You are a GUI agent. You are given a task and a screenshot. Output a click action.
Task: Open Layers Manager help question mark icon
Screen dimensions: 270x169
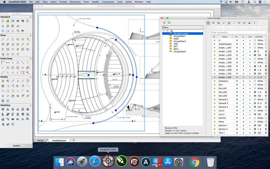[254, 23]
